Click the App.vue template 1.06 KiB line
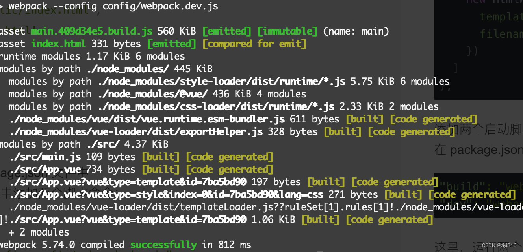Screen dimensions: 523x252 [216, 219]
